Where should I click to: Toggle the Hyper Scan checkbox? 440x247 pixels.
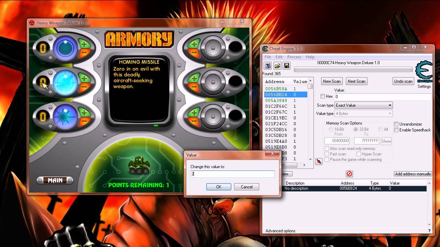point(359,154)
